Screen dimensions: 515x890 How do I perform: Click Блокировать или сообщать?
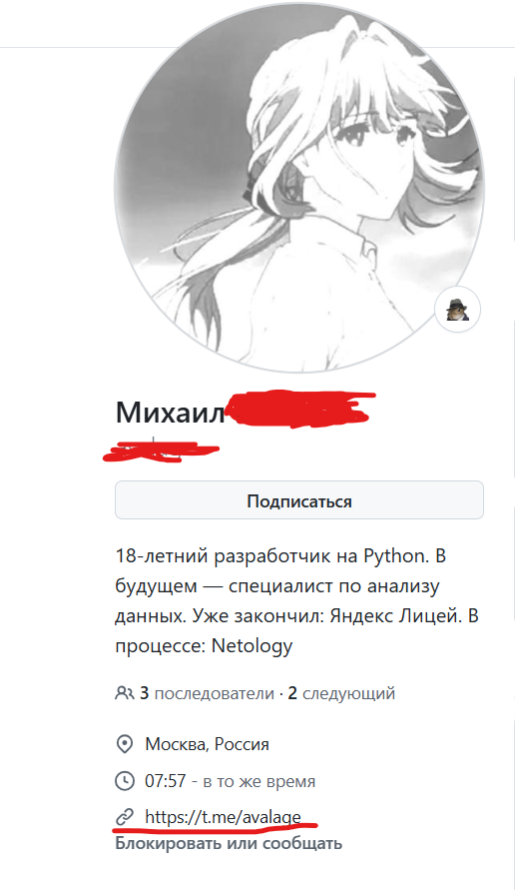(x=229, y=843)
